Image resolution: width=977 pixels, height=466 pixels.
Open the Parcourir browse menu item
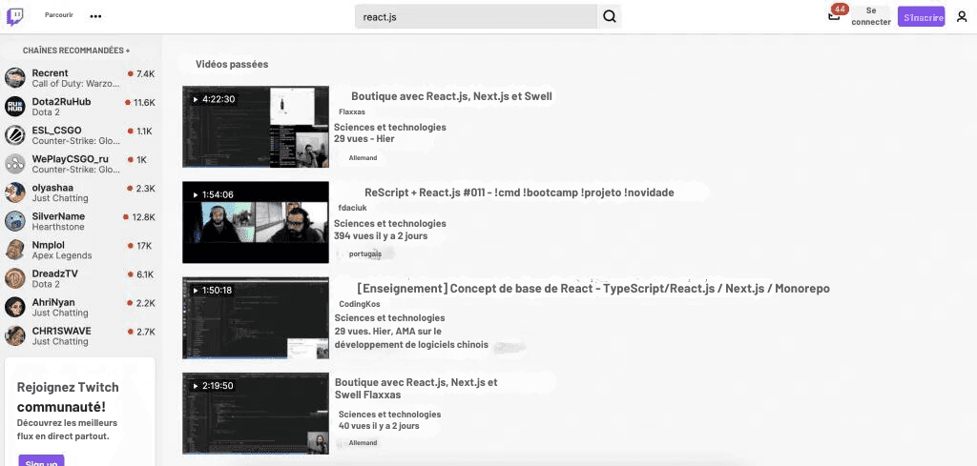[x=59, y=16]
